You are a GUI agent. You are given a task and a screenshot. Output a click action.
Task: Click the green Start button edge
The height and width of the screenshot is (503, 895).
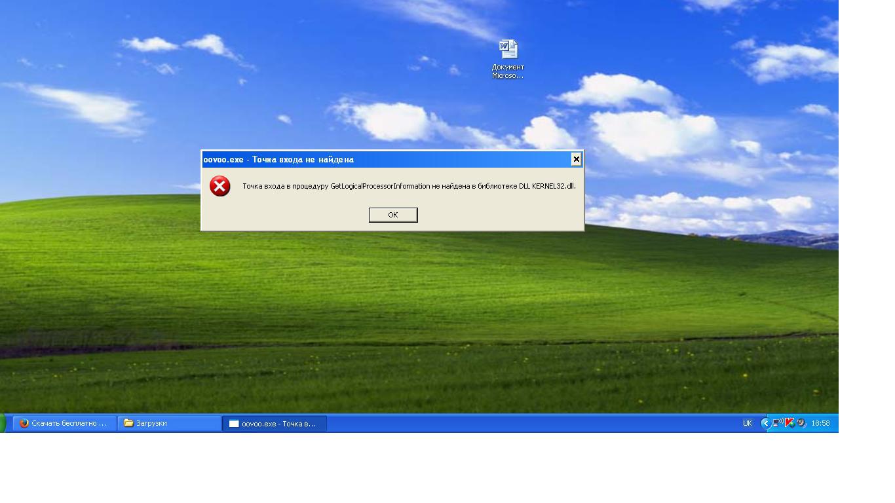pos(3,423)
